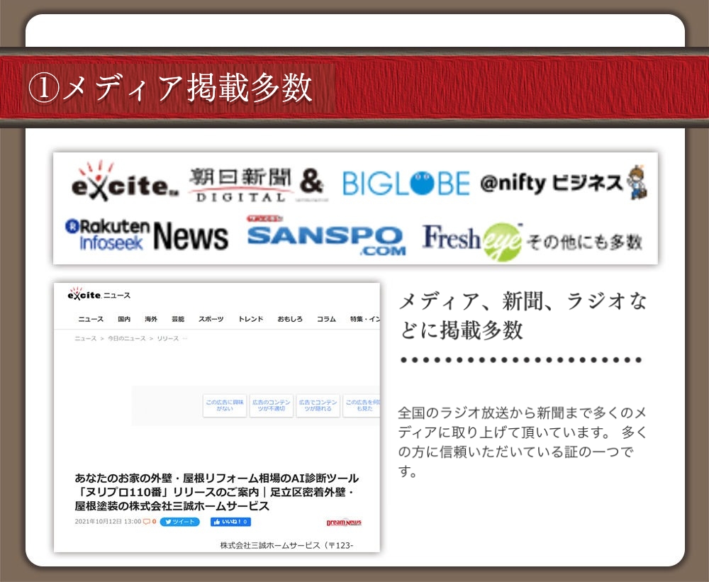This screenshot has height=582, width=709.
Task: Switch to the トレンド tab
Action: tap(251, 319)
